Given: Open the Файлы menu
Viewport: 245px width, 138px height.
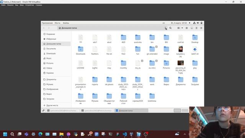Looking at the screenshot, I should 66,23.
